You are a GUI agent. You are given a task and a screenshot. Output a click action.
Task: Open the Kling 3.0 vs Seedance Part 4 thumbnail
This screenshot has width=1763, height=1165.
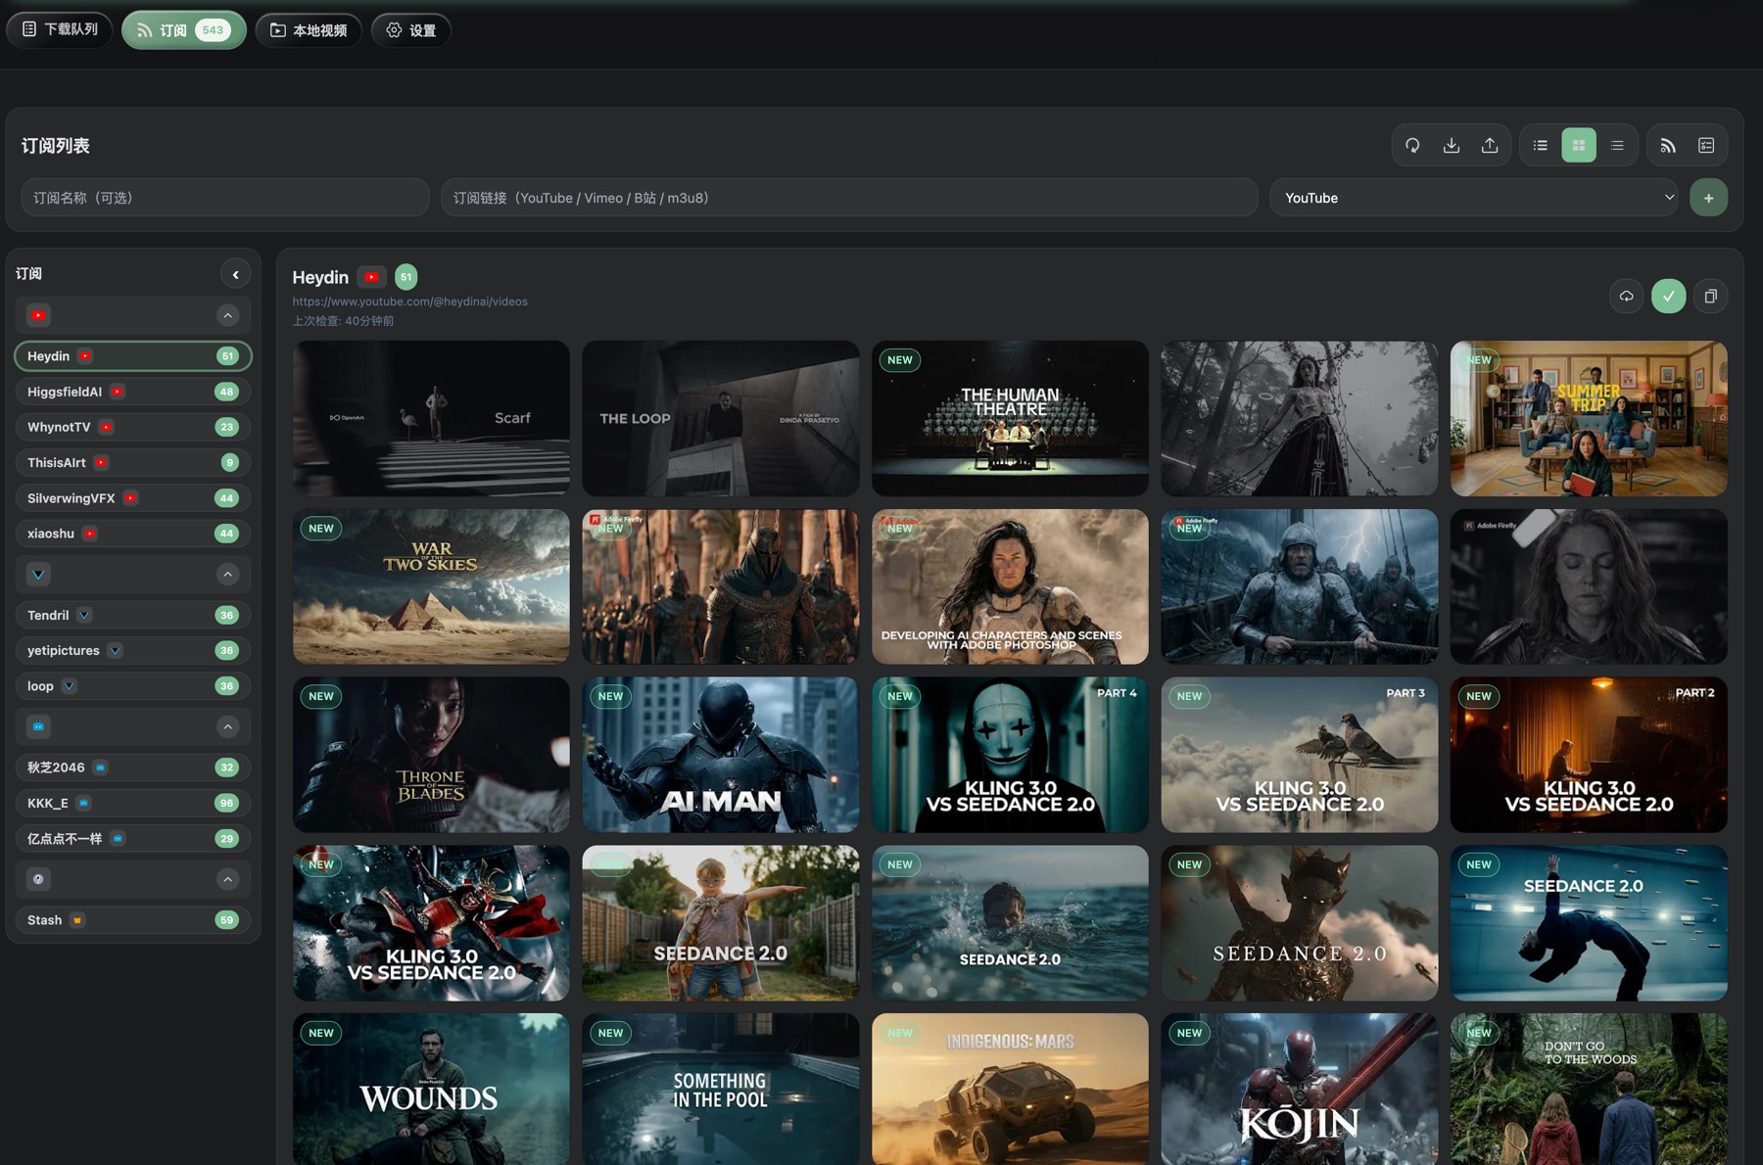[x=1010, y=755]
